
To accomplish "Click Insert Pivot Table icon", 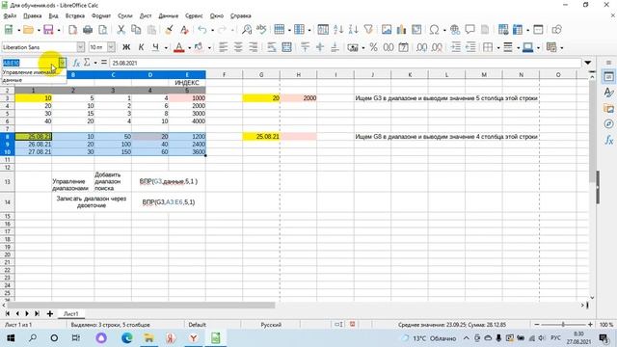I will (416, 30).
